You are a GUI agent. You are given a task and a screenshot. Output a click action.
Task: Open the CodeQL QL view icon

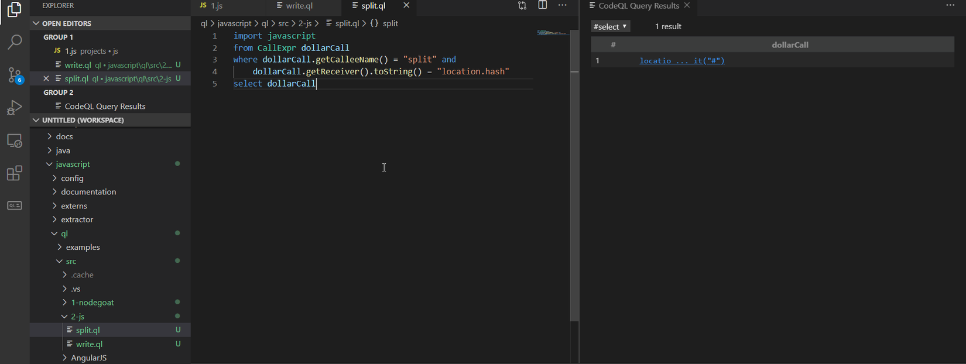click(x=15, y=205)
